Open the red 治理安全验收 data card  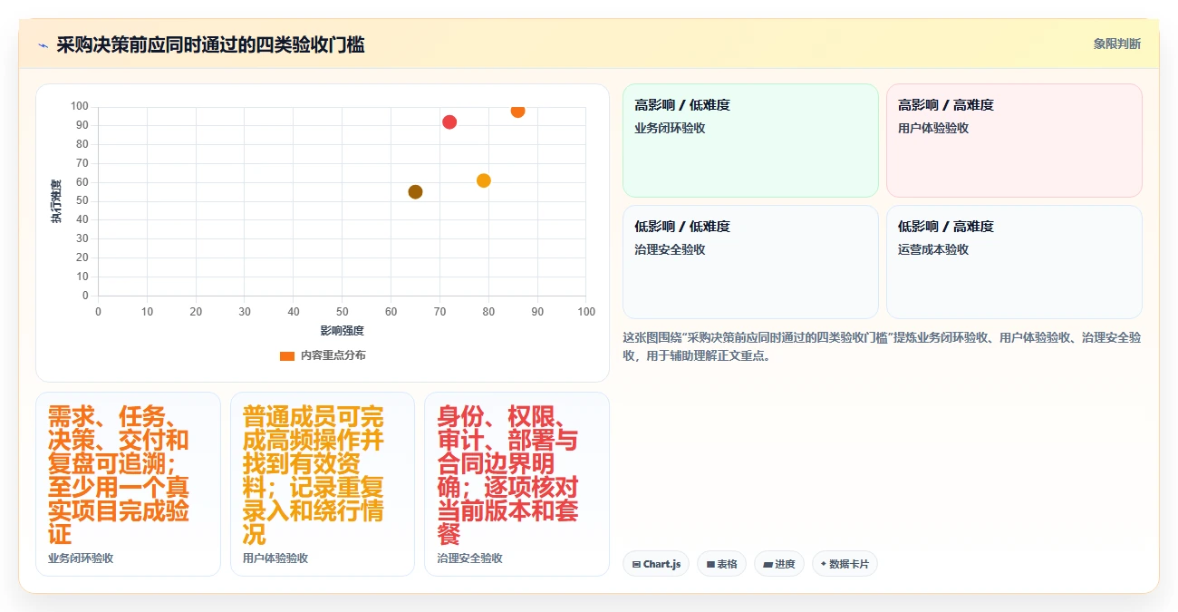517,484
